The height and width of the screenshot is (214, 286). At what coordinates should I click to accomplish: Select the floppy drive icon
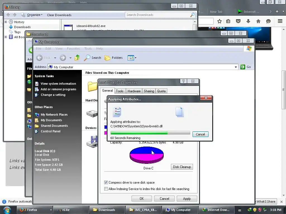[x=92, y=141]
